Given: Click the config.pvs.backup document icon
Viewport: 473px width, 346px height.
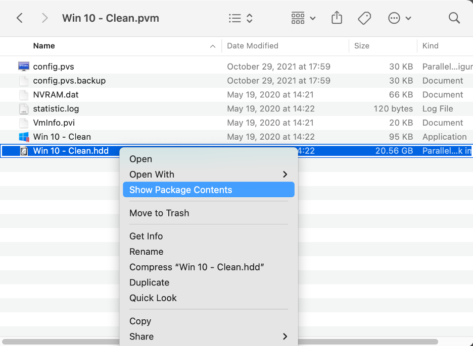Looking at the screenshot, I should point(24,80).
